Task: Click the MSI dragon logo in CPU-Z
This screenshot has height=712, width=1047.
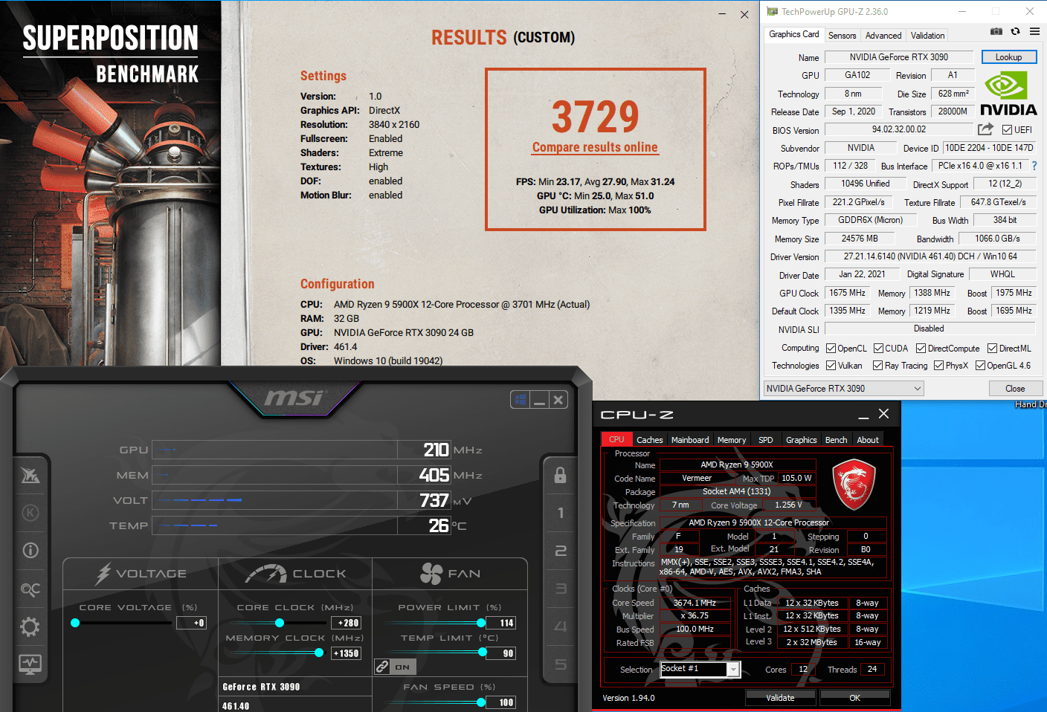Action: pos(853,485)
